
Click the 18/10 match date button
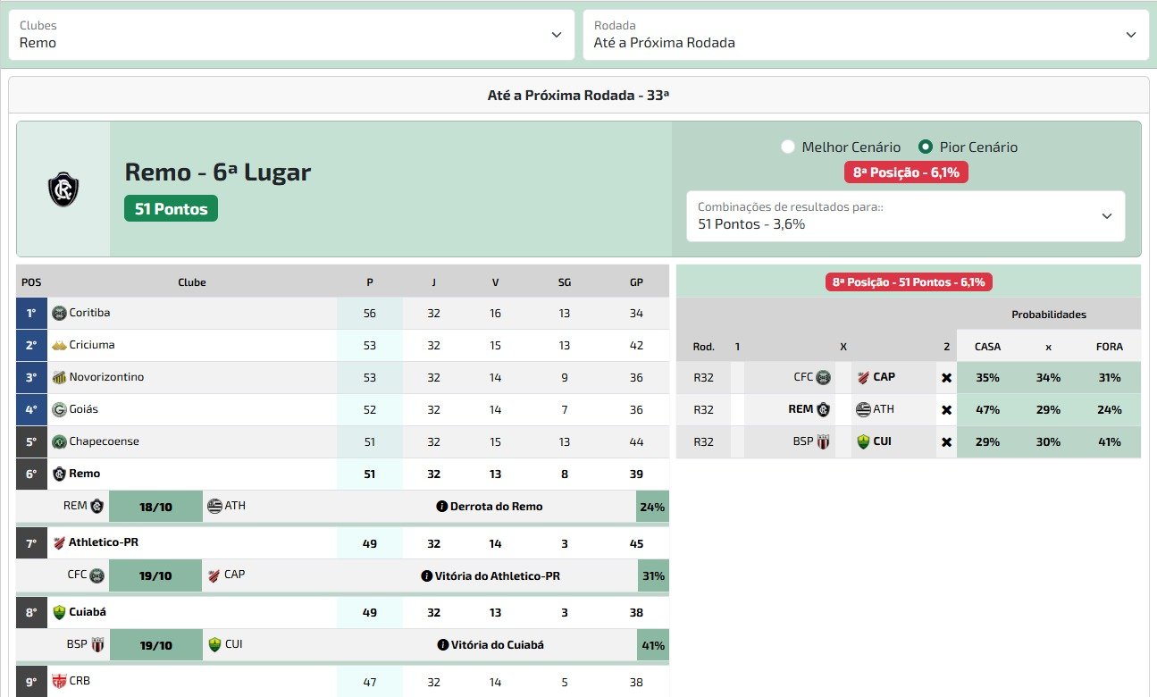coord(155,507)
